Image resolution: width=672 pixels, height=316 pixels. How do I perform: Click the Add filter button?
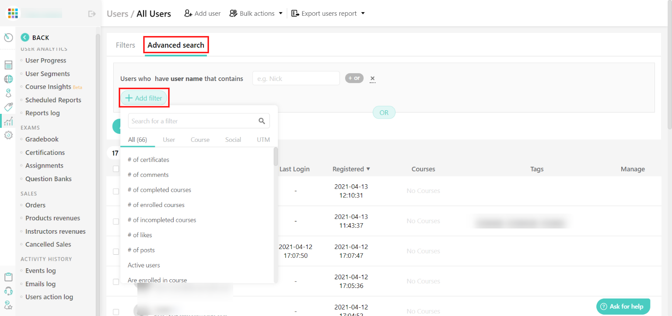144,97
